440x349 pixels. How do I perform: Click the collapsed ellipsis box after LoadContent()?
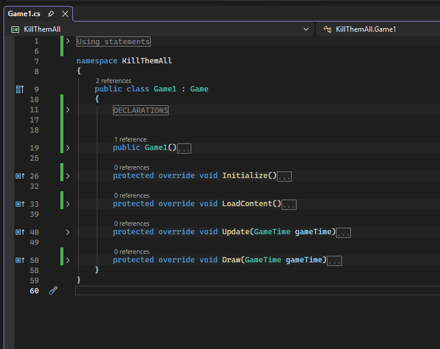click(x=289, y=204)
